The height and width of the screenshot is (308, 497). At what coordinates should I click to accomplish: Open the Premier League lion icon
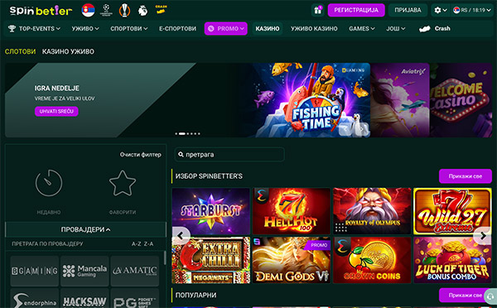click(143, 11)
